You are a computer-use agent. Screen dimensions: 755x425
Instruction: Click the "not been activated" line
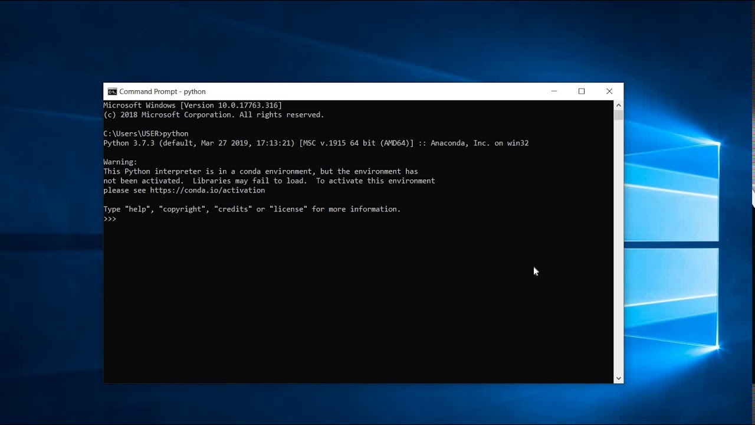click(x=269, y=181)
